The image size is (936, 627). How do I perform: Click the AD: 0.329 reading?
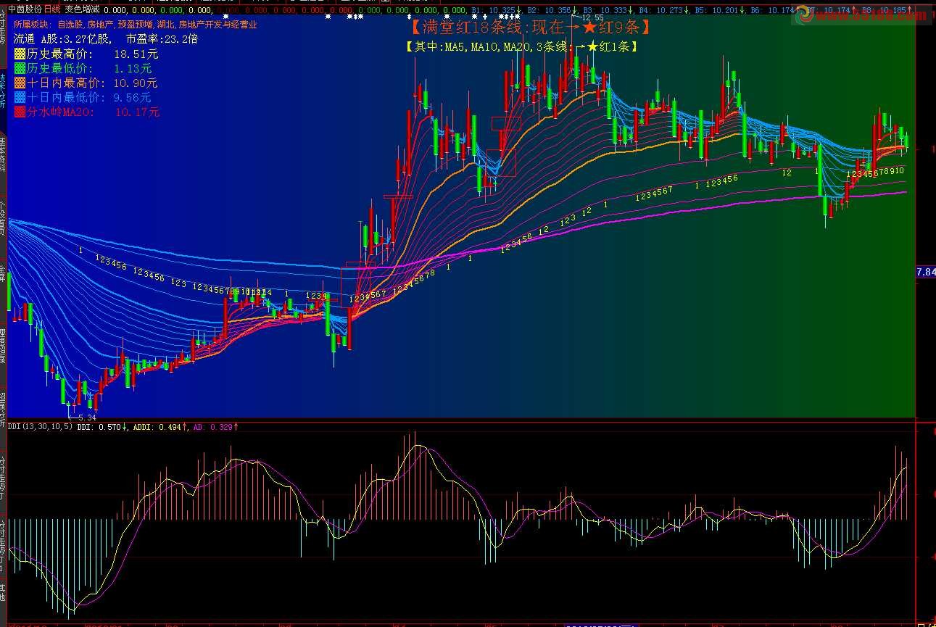(215, 427)
